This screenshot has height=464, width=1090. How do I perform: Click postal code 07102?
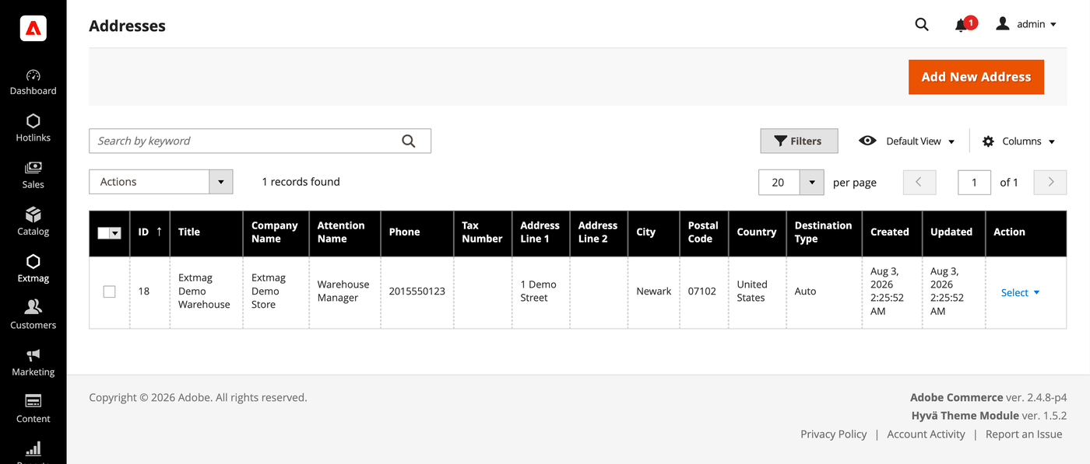[x=702, y=291]
